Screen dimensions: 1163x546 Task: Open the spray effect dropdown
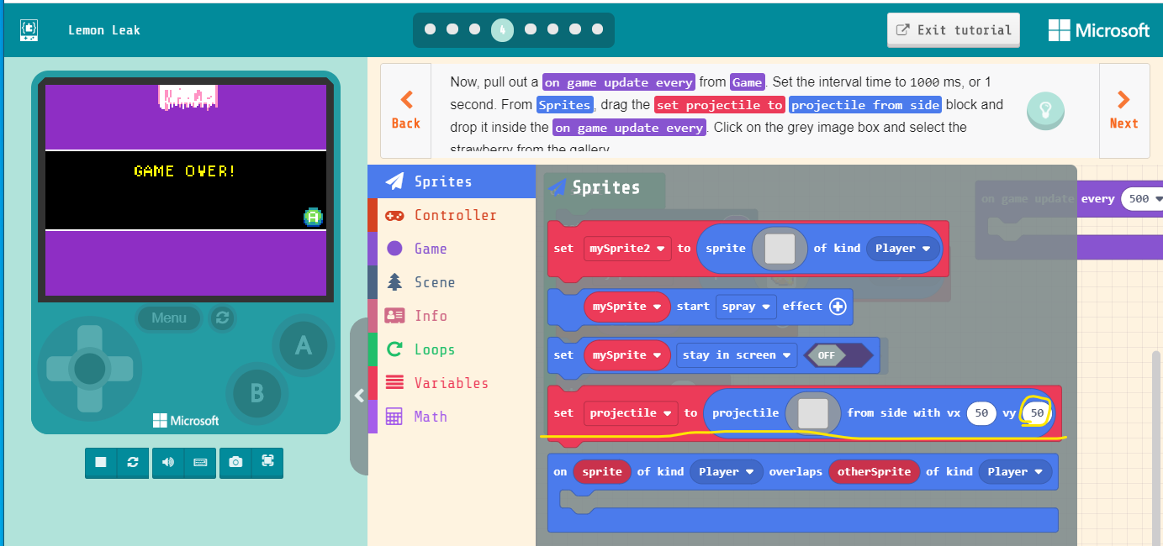click(x=746, y=307)
